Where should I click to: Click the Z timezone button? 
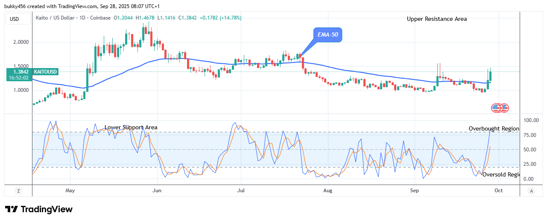(18, 191)
